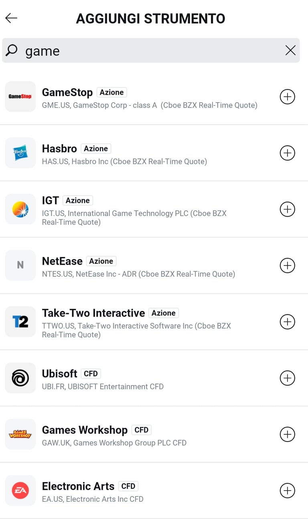Add Take-Two Interactive with the plus icon

point(287,322)
